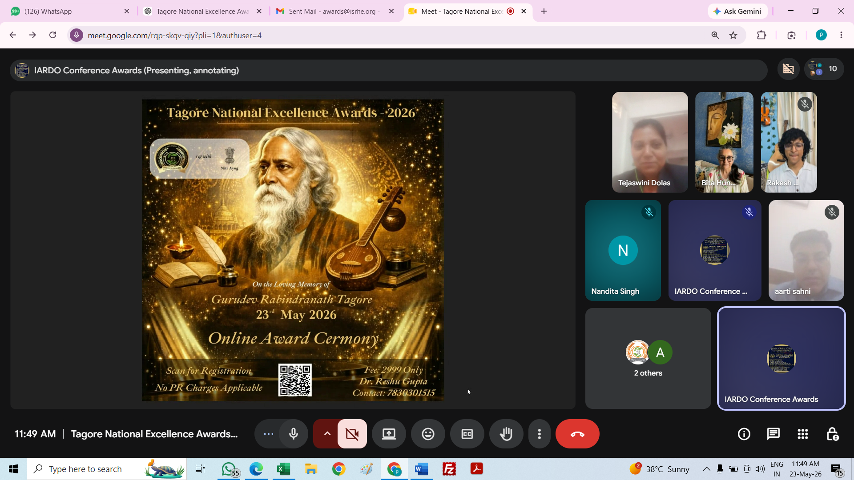Image resolution: width=854 pixels, height=480 pixels.
Task: Raise hand in the meeting
Action: (506, 434)
